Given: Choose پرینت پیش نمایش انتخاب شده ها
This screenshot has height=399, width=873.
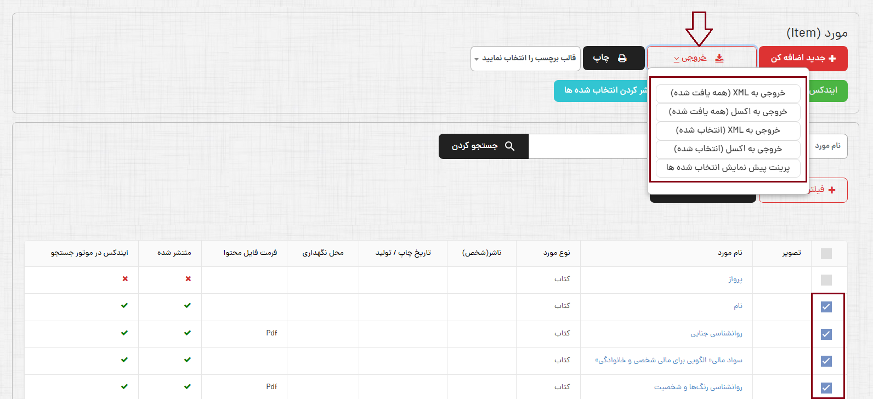Looking at the screenshot, I should (x=728, y=168).
